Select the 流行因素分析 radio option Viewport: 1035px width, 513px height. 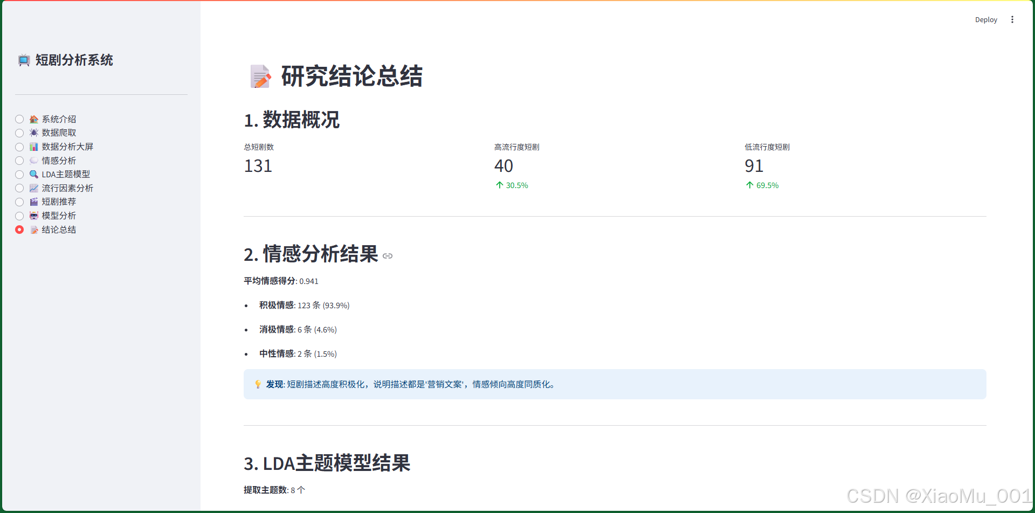pos(19,188)
